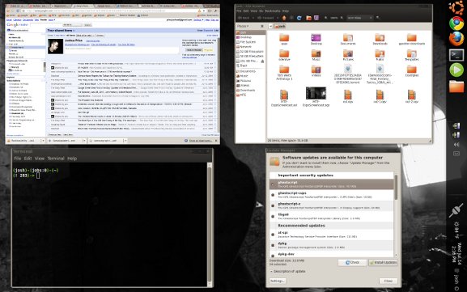
Task: Click the reload icon in file browser toolbar
Action: pyautogui.click(x=299, y=18)
